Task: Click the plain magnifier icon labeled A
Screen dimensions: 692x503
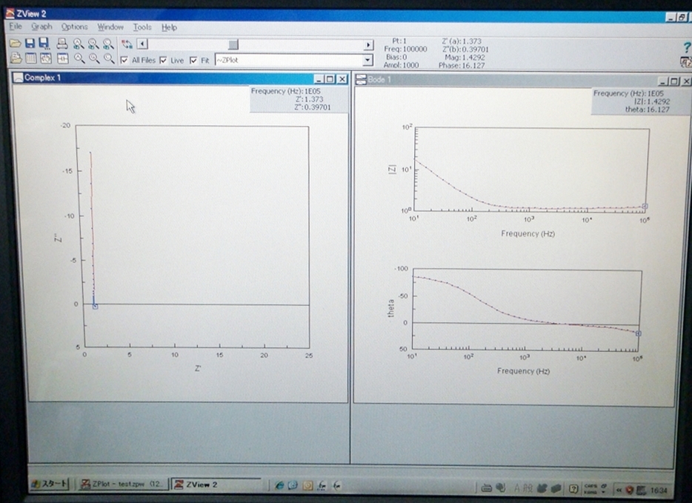Action: (x=79, y=59)
